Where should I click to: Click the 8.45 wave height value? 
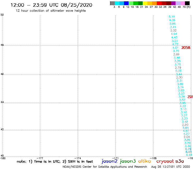[x=189, y=152]
